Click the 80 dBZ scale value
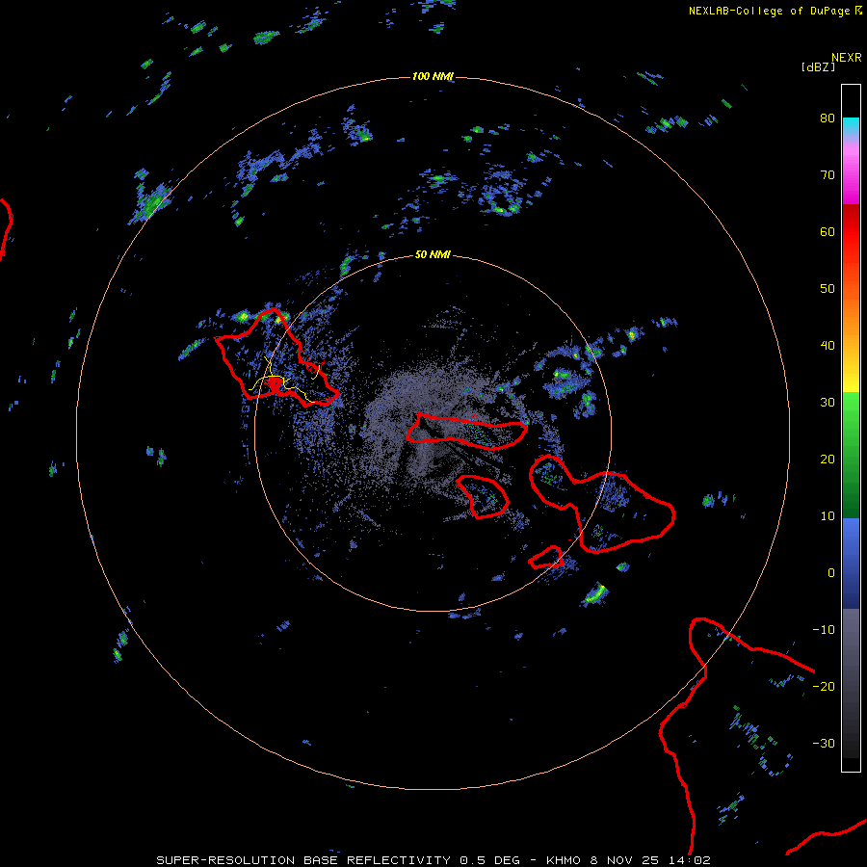Image resolution: width=867 pixels, height=867 pixels. click(x=828, y=118)
